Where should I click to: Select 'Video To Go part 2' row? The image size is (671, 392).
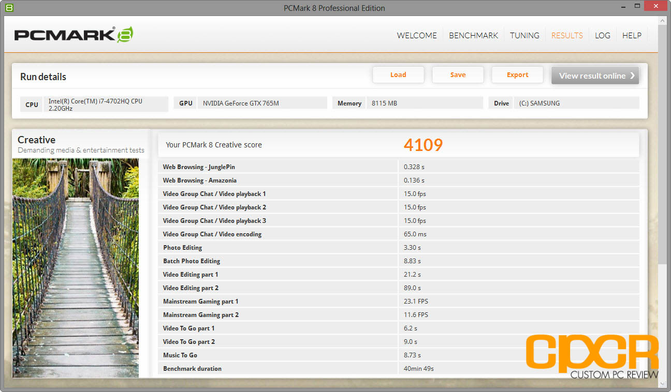[x=399, y=342]
